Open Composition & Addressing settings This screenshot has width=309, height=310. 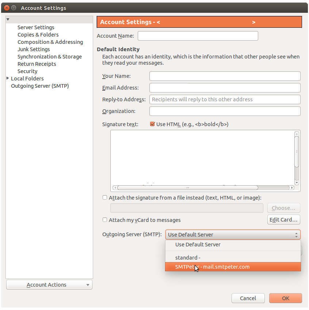[50, 42]
